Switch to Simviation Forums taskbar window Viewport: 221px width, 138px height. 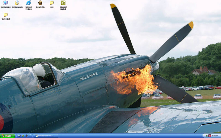46,136
